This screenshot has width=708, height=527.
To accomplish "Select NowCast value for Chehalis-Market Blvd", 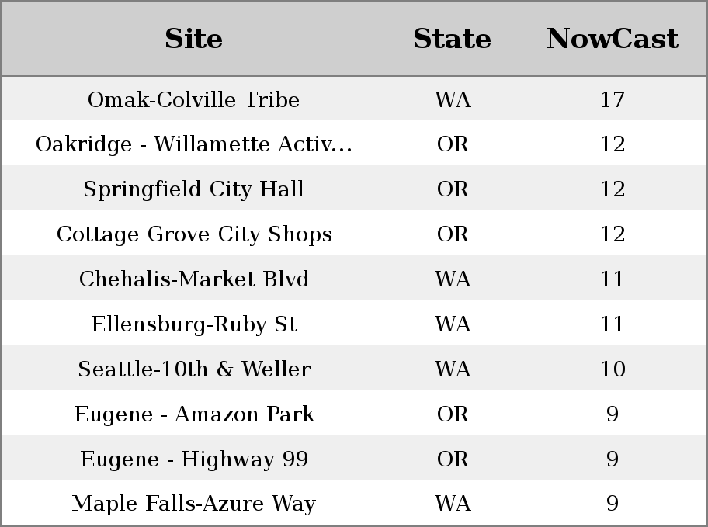I will click(612, 279).
